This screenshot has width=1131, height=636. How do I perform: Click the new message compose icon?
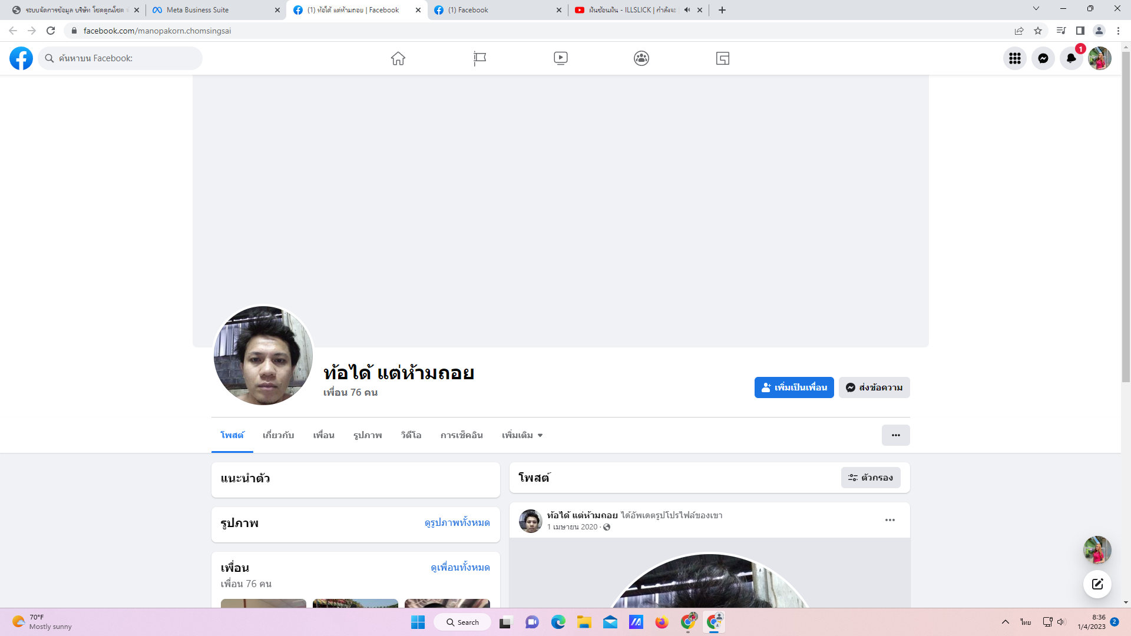pos(1097,584)
